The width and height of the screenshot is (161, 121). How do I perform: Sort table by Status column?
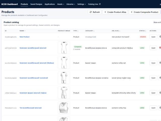[x=143, y=31]
